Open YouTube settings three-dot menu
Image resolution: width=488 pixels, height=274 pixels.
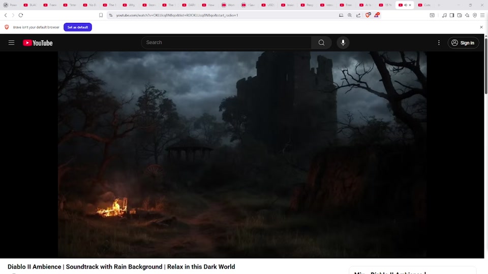439,43
